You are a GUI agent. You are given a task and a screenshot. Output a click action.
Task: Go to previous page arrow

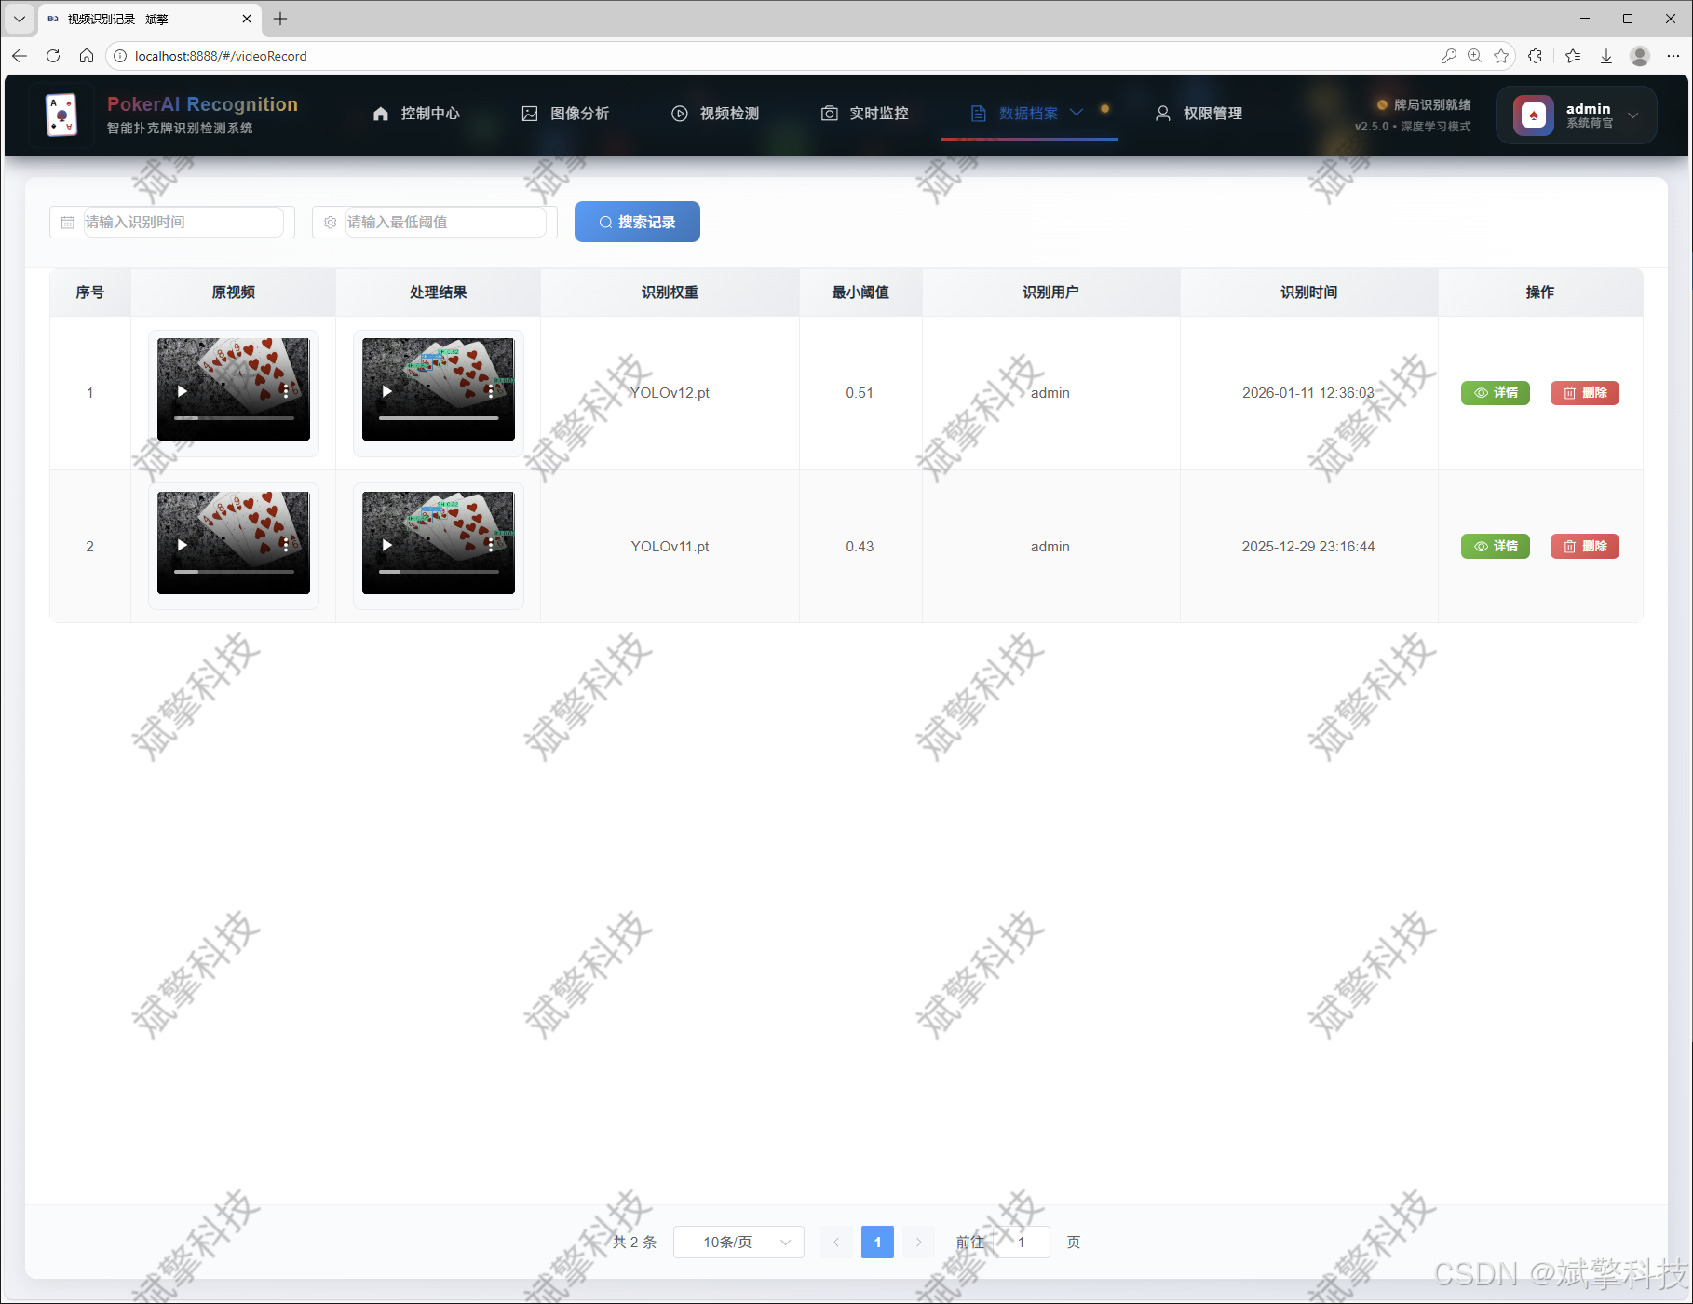(x=836, y=1243)
